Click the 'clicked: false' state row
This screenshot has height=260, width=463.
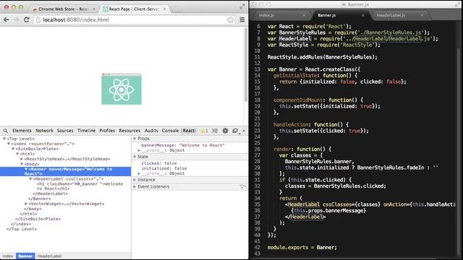[x=159, y=163]
